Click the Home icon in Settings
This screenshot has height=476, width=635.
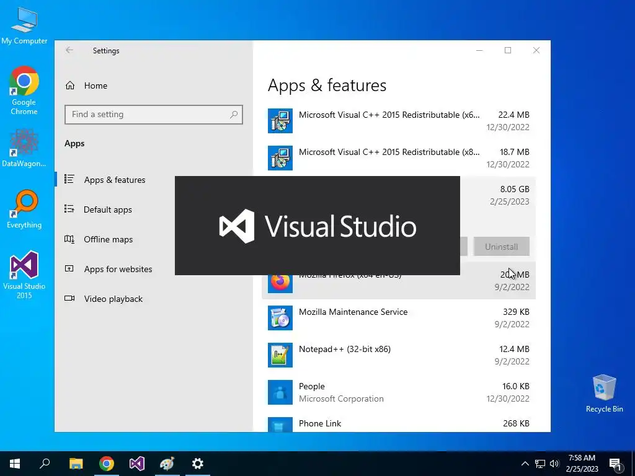click(70, 86)
